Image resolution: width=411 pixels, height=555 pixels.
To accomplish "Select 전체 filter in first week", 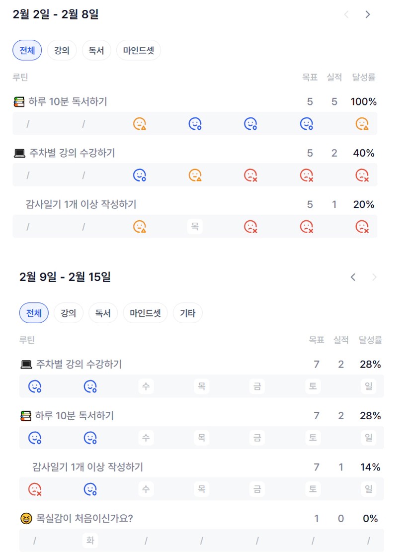I will point(27,50).
